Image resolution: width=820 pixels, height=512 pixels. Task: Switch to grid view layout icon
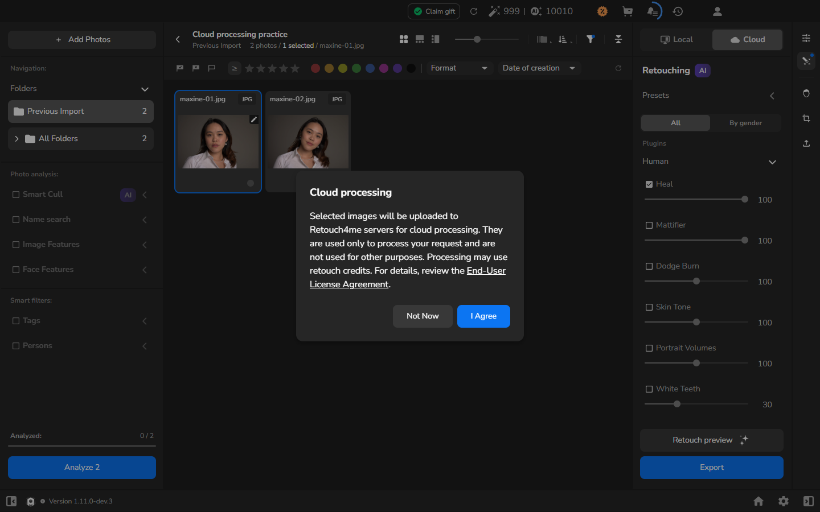[x=404, y=39]
